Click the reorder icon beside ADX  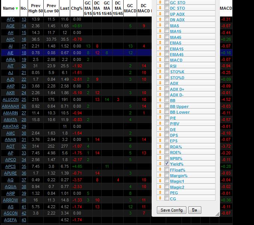click(x=160, y=83)
